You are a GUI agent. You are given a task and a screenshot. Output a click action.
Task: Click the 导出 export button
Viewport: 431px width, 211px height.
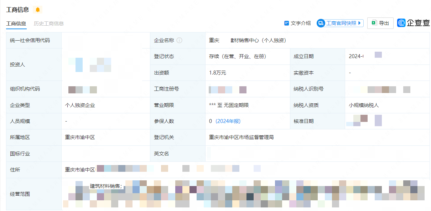click(x=380, y=23)
